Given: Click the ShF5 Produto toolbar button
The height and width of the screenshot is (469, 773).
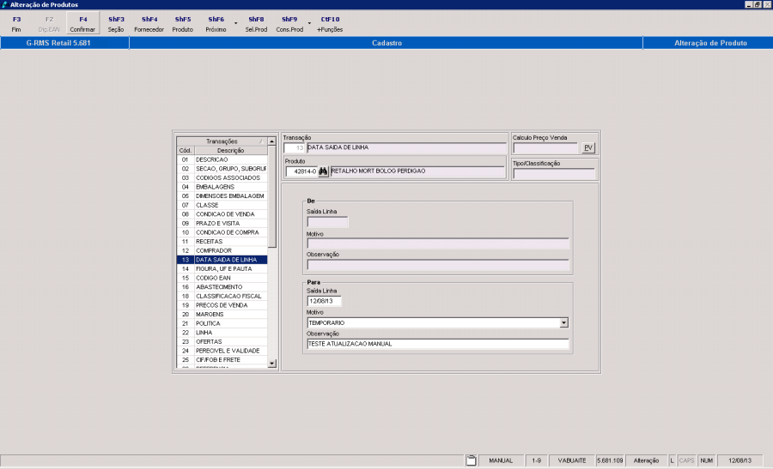Looking at the screenshot, I should (182, 24).
